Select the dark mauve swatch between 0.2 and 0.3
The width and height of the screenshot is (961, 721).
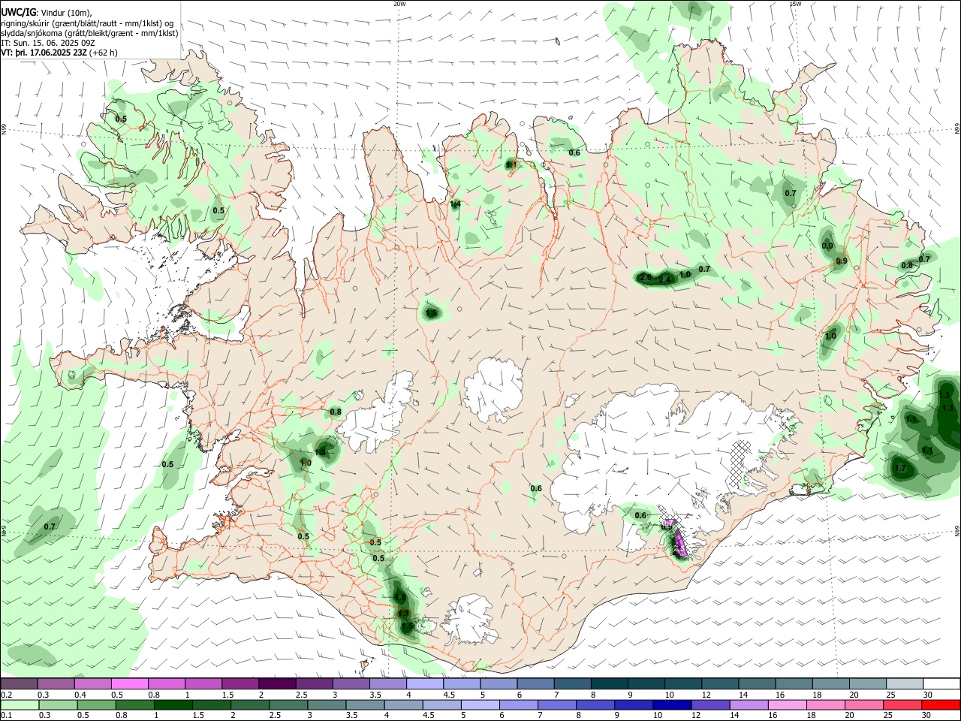coord(19,683)
